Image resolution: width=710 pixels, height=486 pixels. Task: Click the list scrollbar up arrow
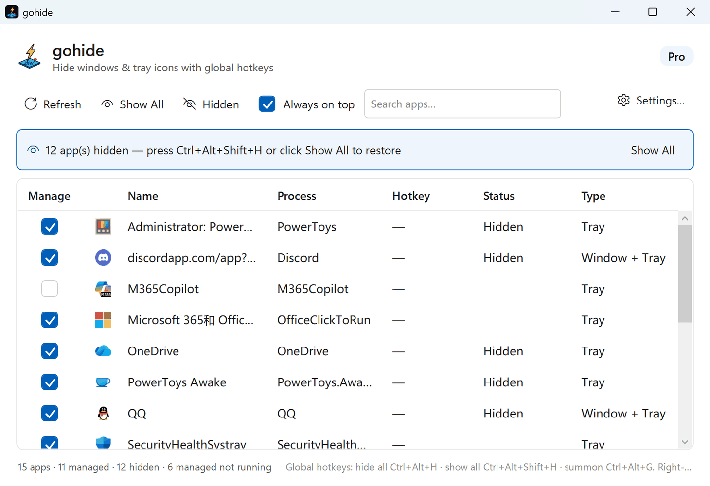(x=685, y=218)
